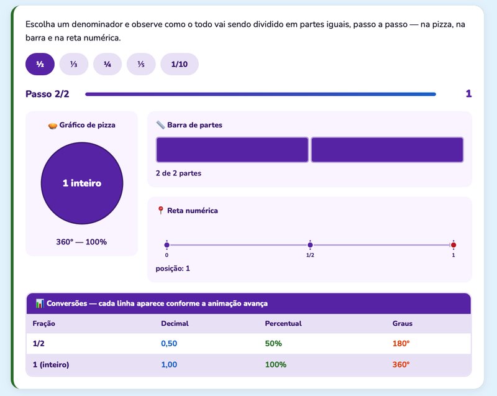Viewport: 497px width, 396px height.
Task: Click the 'Gráfico de pizza' heading
Action: coord(88,125)
